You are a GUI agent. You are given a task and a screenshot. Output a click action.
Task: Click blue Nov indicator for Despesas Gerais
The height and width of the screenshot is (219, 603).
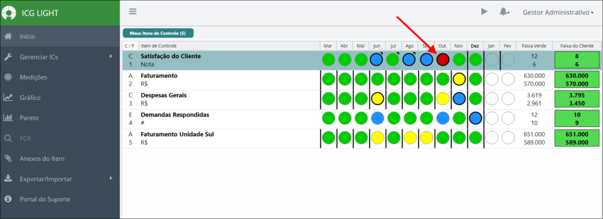(459, 99)
